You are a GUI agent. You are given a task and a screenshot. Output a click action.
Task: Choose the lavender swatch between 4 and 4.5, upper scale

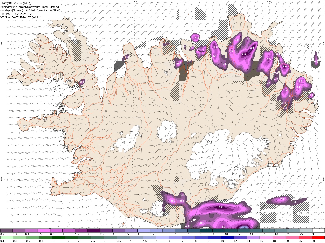[144, 231]
